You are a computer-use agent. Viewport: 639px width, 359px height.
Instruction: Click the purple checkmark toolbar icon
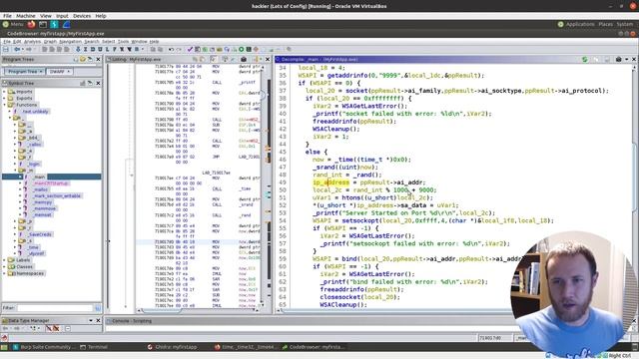(190, 49)
